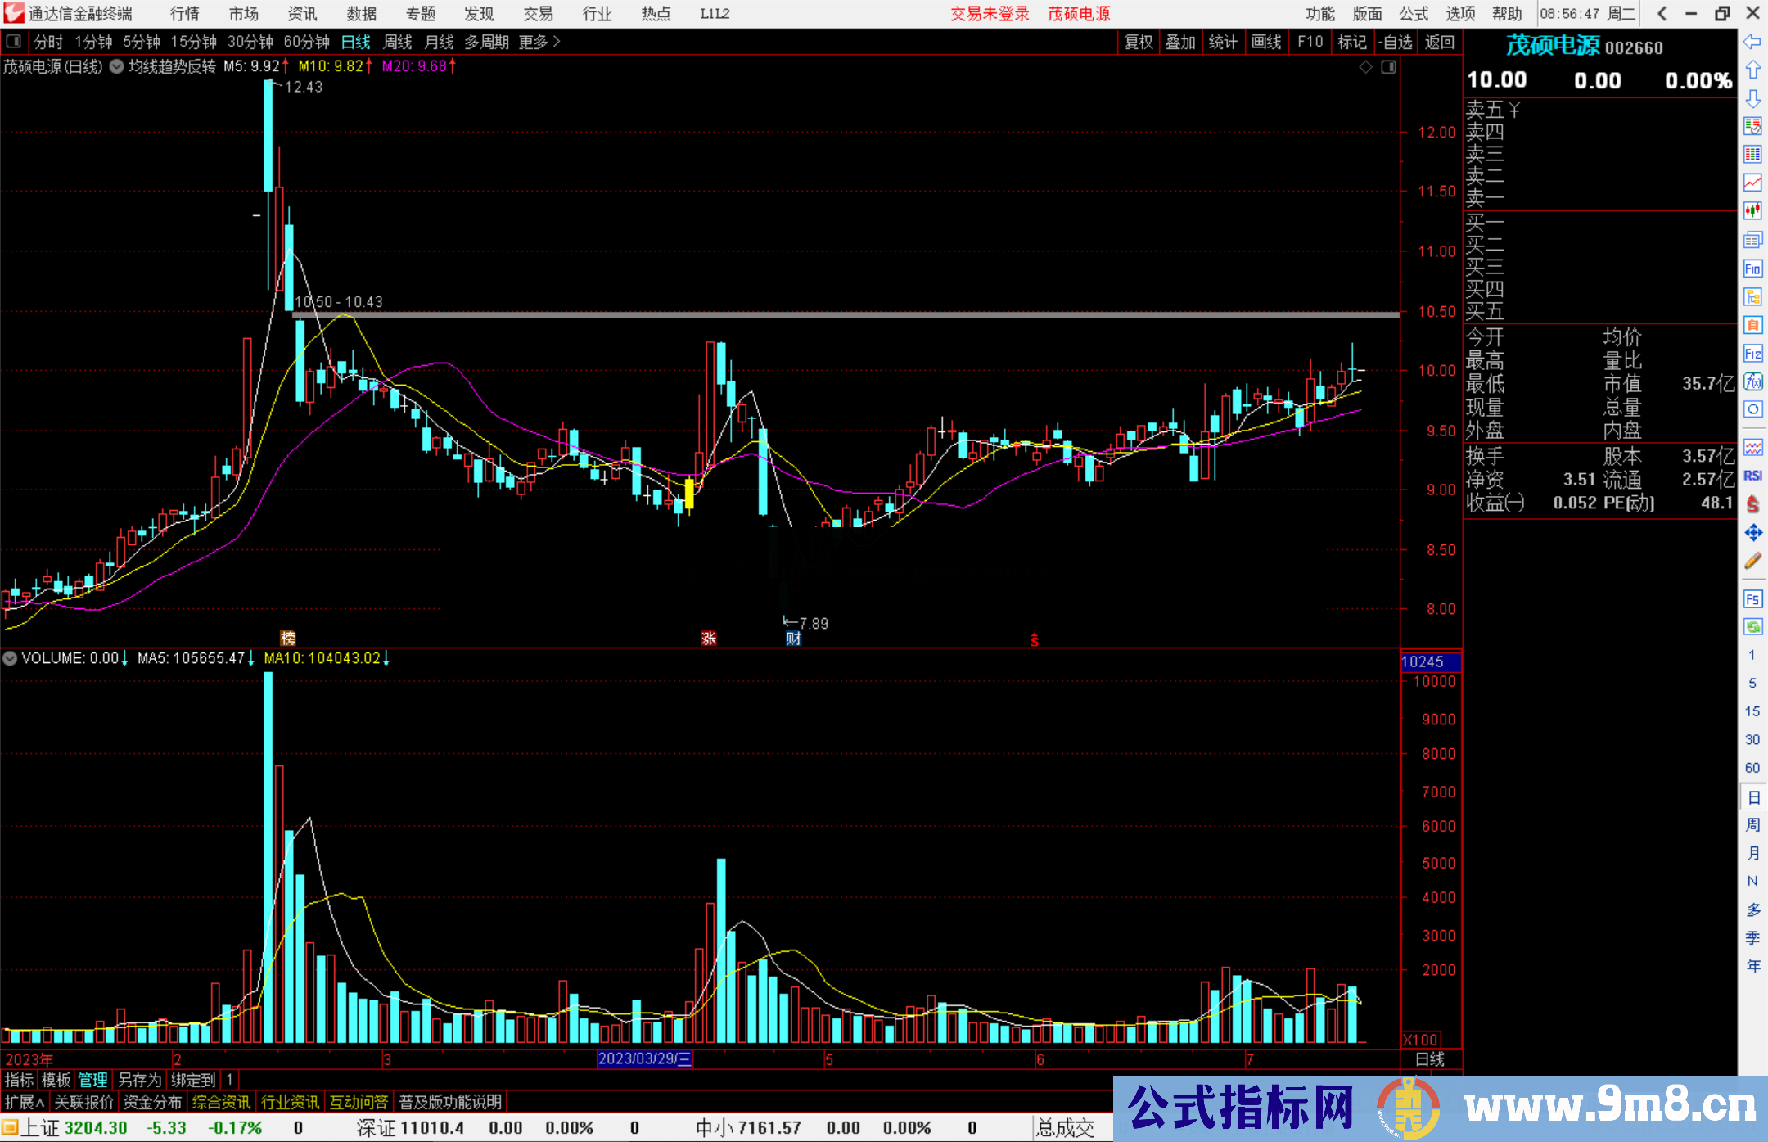Click the back arrow sidebar icon
Screen dimensions: 1768x1142
1752,42
